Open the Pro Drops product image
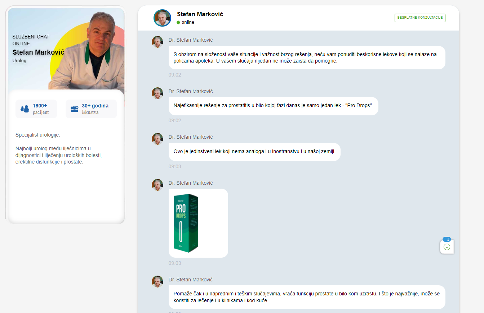 [186, 223]
